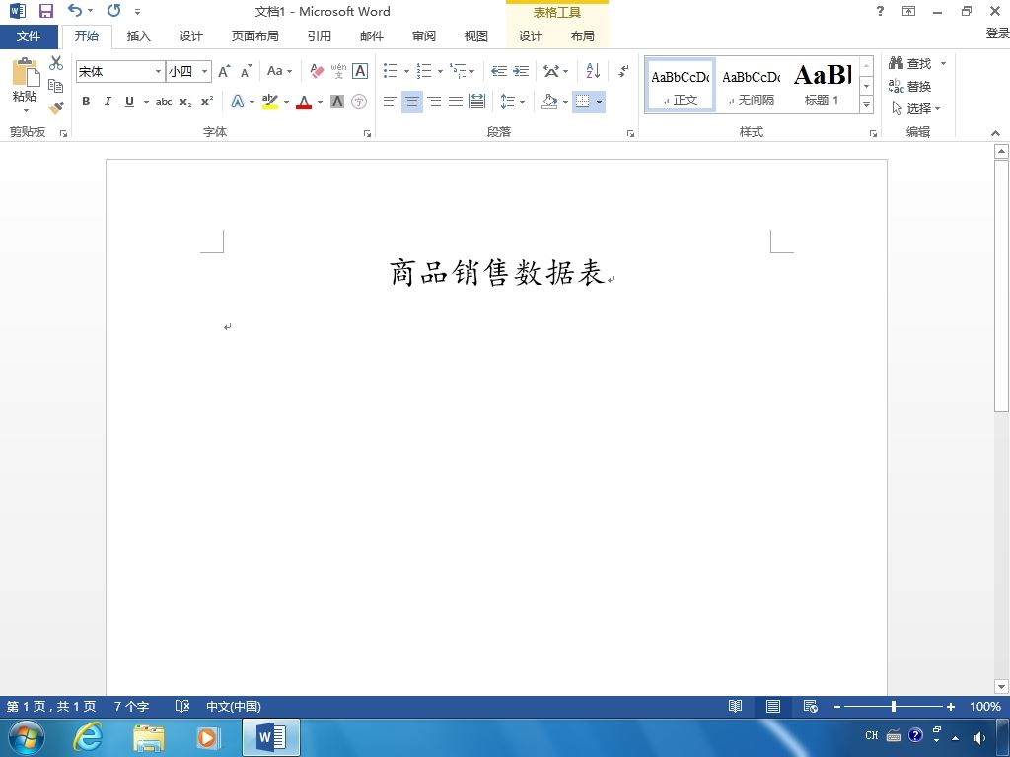Click Replace in editing group
This screenshot has width=1010, height=757.
[x=909, y=86]
